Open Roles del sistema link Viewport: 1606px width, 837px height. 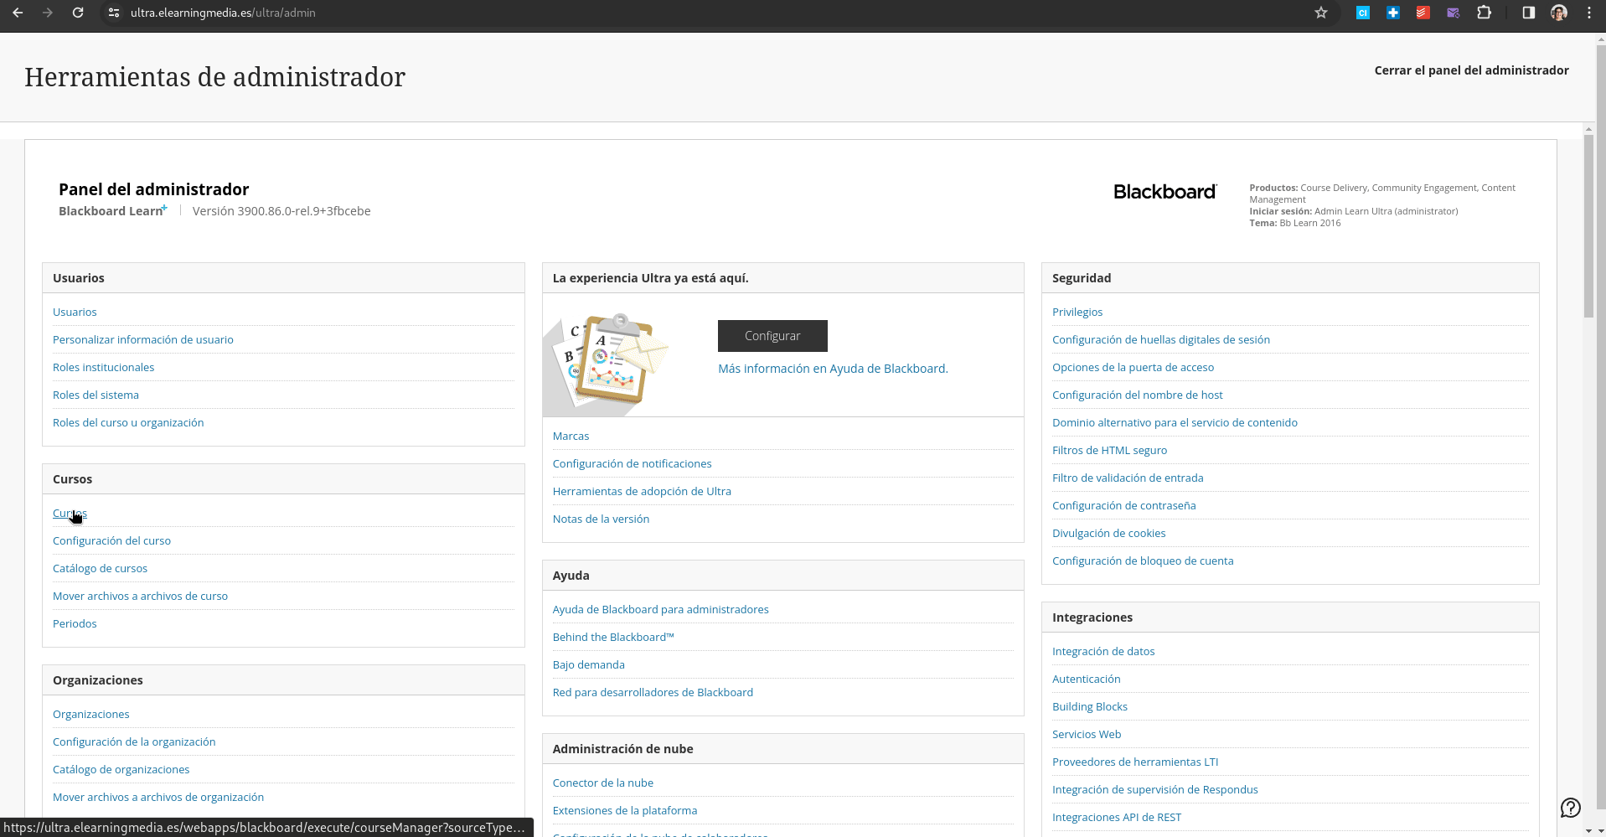point(96,395)
